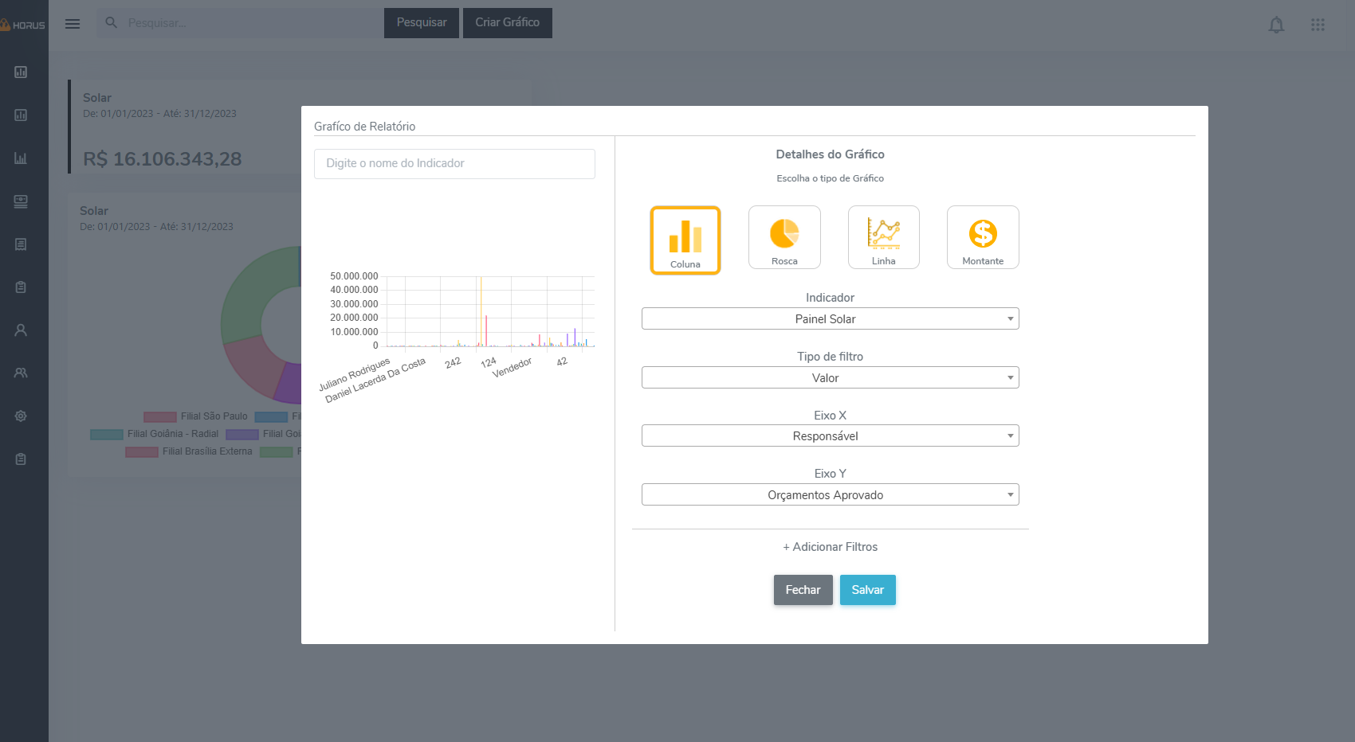Toggle the hamburger sidebar menu
Image resolution: width=1355 pixels, height=742 pixels.
pos(73,24)
